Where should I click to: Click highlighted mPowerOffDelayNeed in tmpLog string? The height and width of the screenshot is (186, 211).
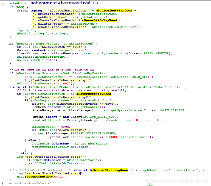tap(99, 20)
